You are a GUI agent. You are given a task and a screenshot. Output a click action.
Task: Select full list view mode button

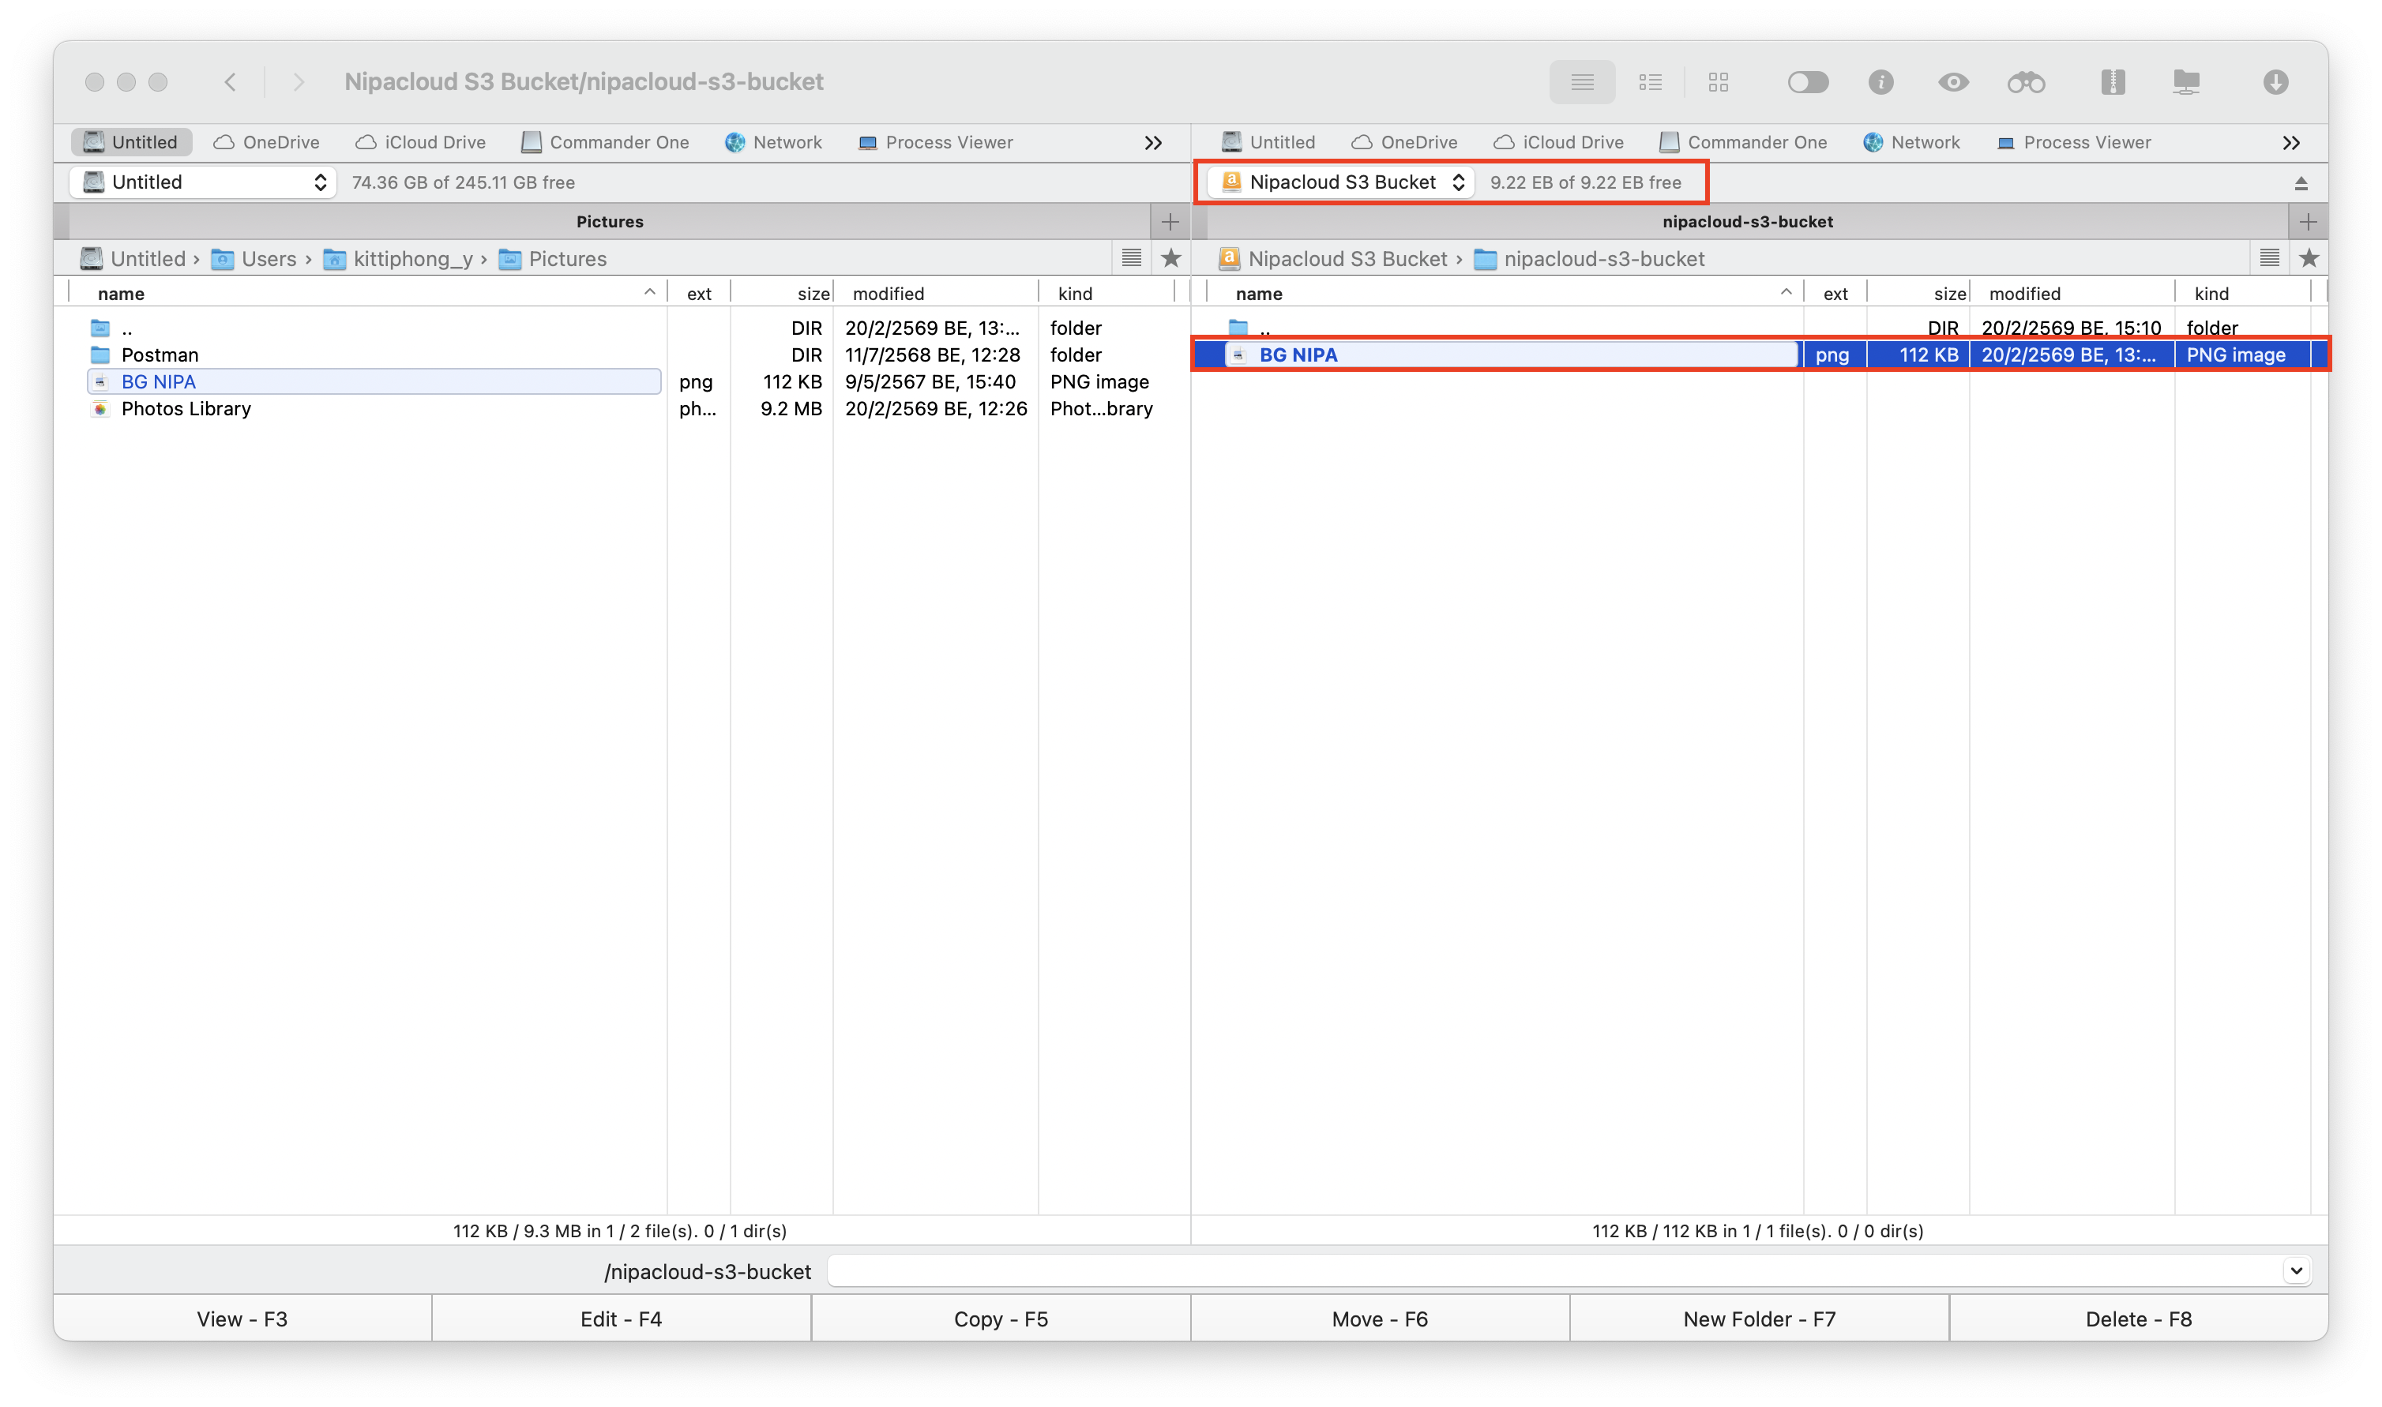tap(1582, 82)
